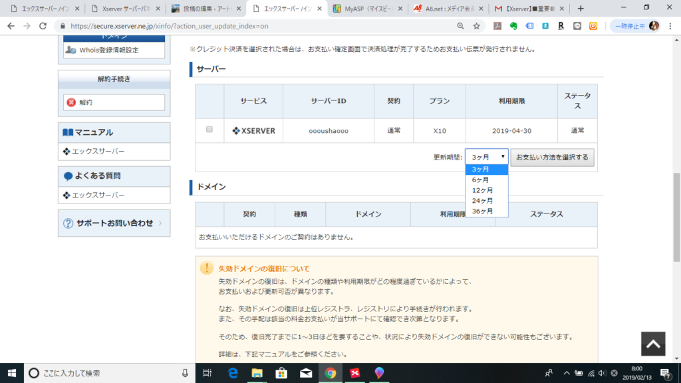Viewport: 681px width, 383px height.
Task: Click the X10 plan cell
Action: pyautogui.click(x=440, y=131)
